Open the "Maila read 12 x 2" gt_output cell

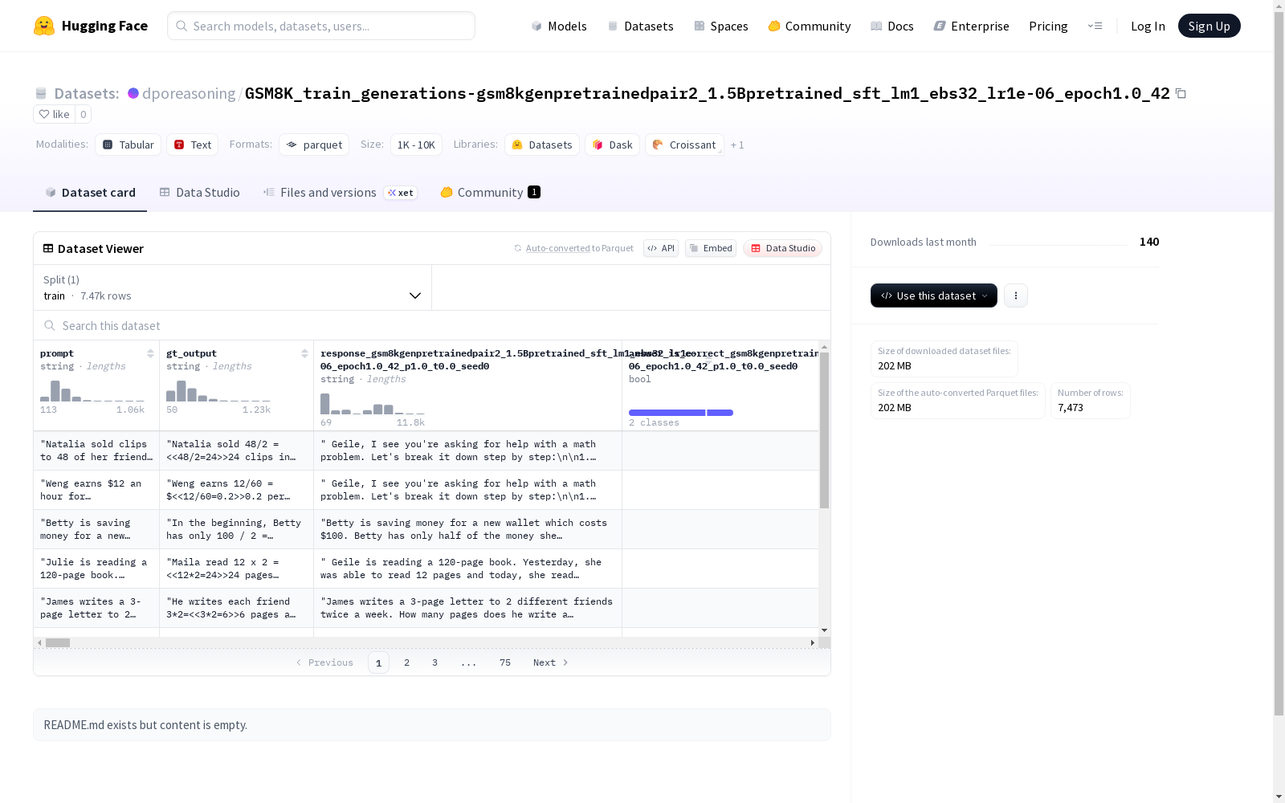pyautogui.click(x=236, y=569)
